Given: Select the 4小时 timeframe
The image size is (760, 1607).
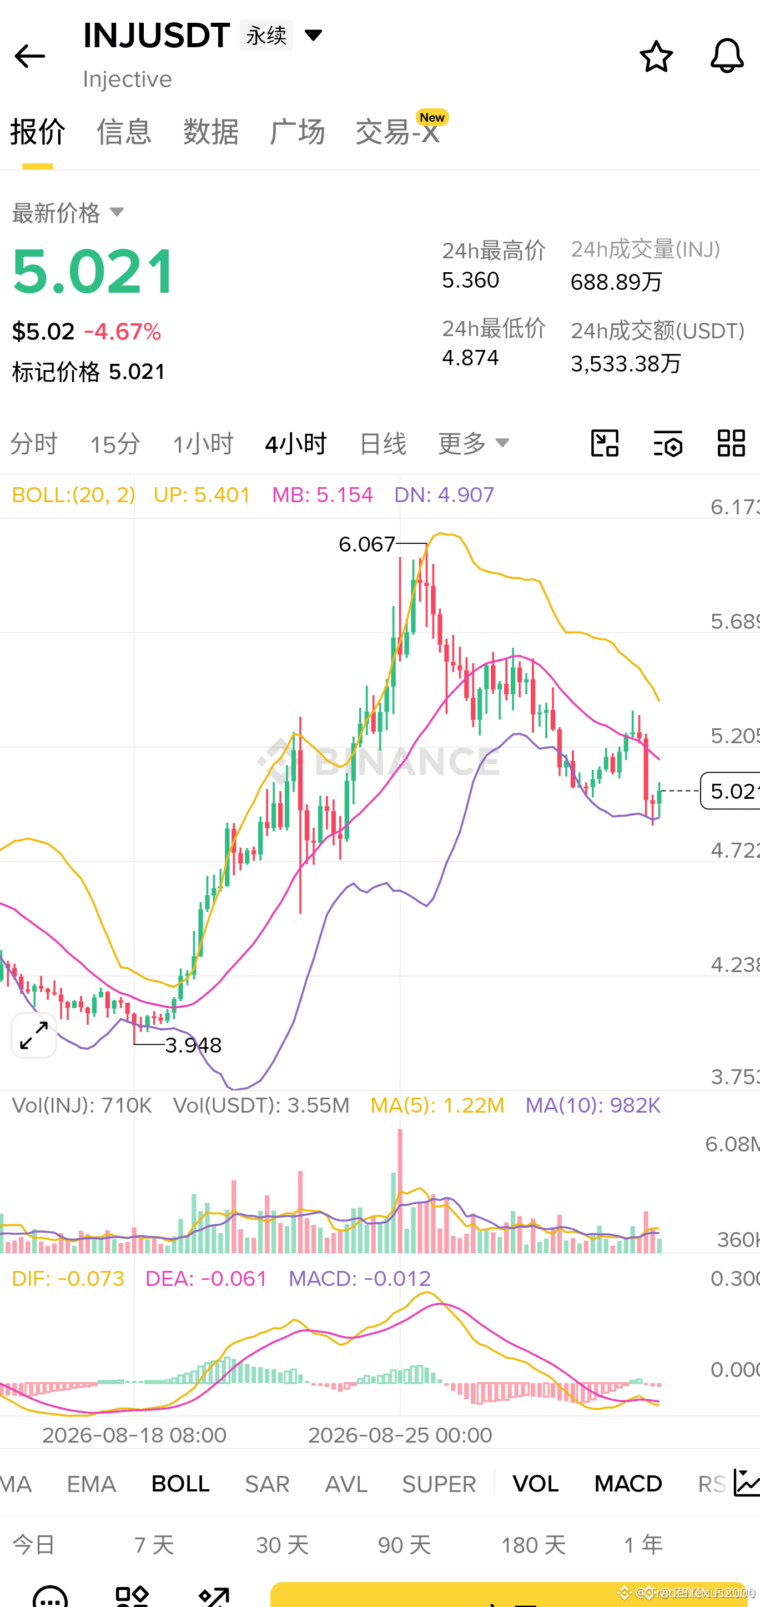Looking at the screenshot, I should tap(295, 443).
